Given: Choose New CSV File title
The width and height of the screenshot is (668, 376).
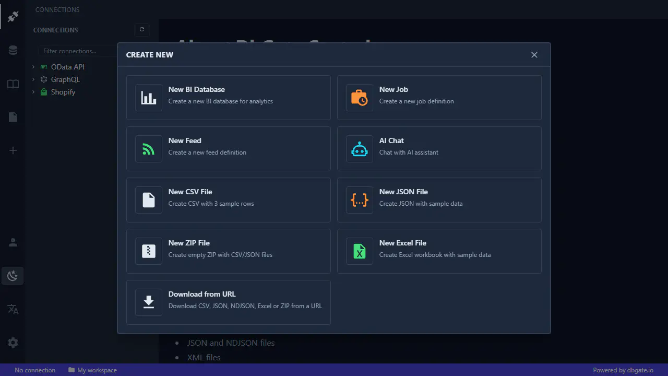Looking at the screenshot, I should [x=190, y=192].
